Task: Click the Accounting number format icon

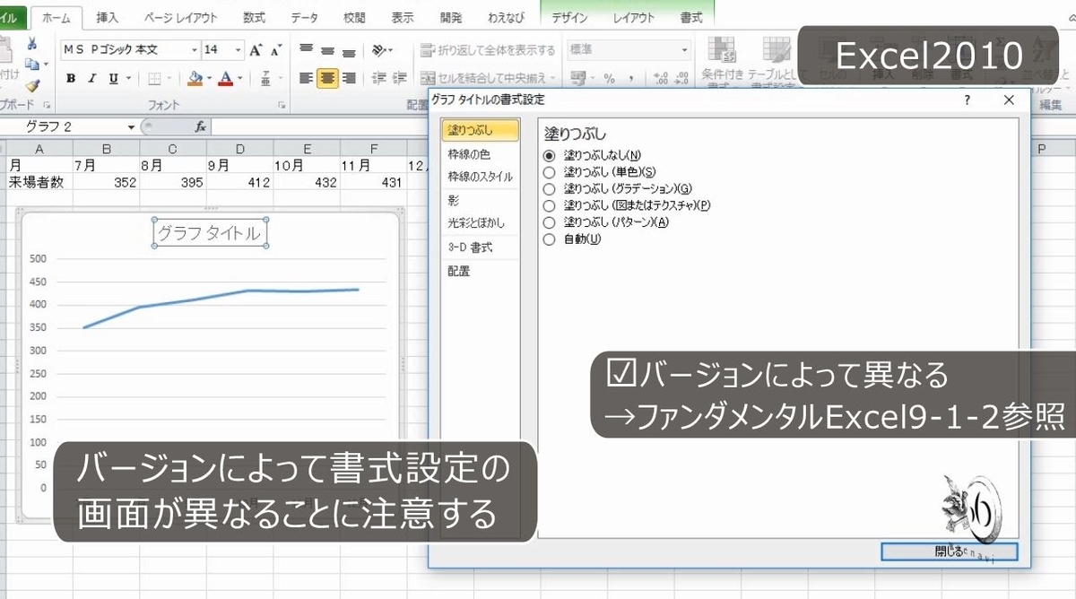Action: (x=577, y=79)
